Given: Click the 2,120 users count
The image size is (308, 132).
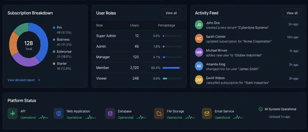Looking at the screenshot, I should (x=134, y=68).
